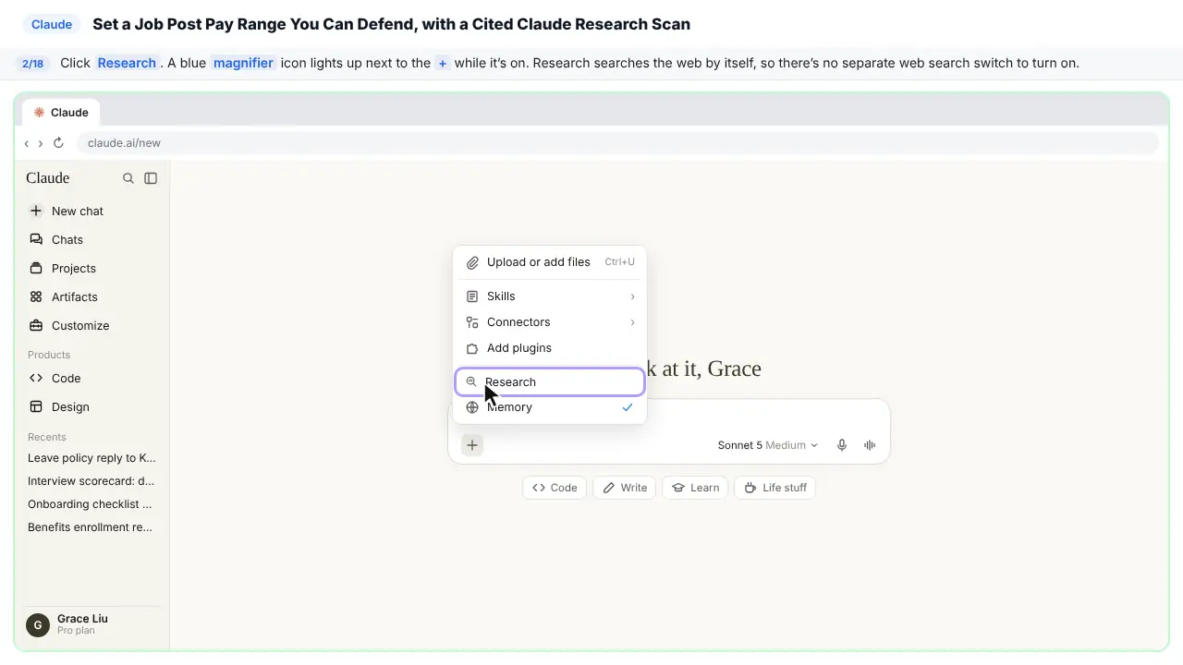The height and width of the screenshot is (665, 1183).
Task: Collapse the sidebar with the panel icon
Action: [151, 178]
